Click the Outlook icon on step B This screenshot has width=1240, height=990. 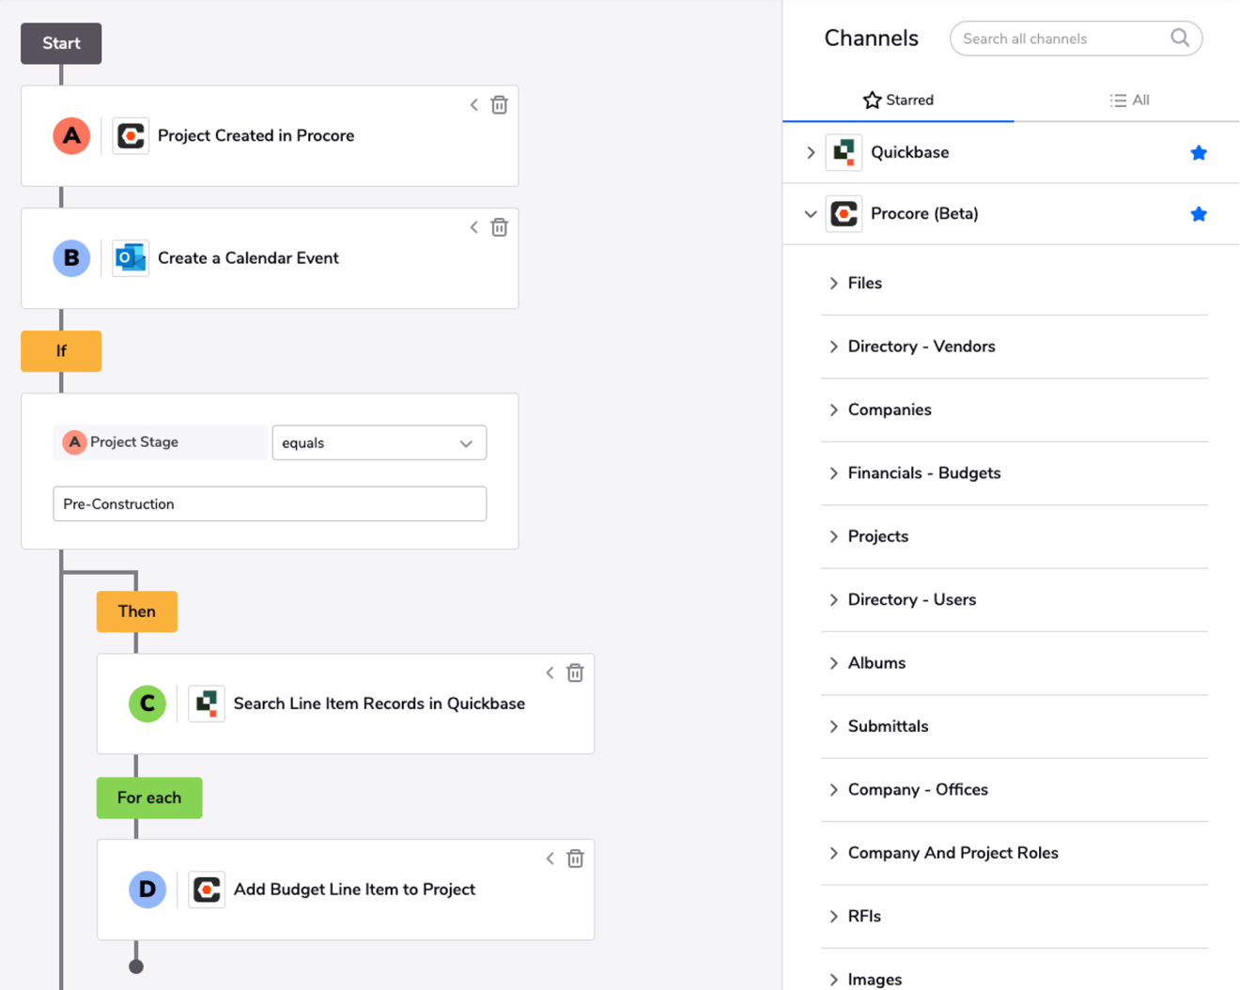coord(131,258)
